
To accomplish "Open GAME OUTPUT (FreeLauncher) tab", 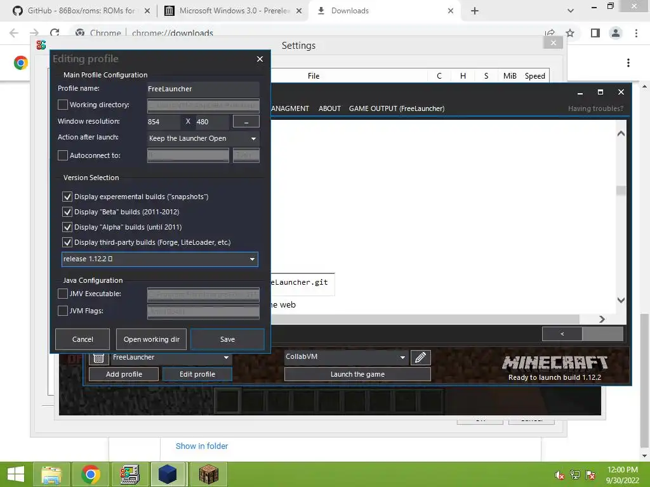I will click(397, 108).
